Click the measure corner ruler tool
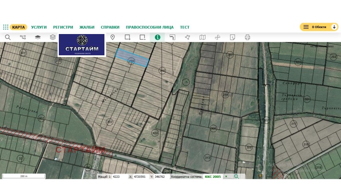The height and width of the screenshot is (191, 341). pyautogui.click(x=173, y=37)
